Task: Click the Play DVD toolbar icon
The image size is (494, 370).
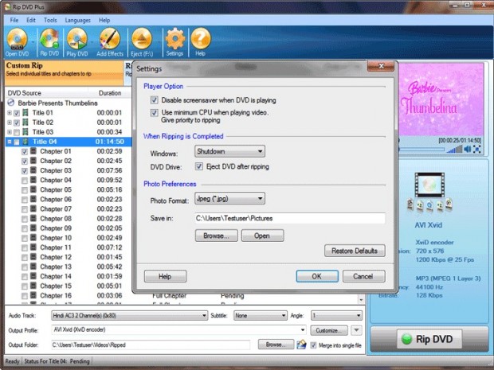Action: coord(77,42)
